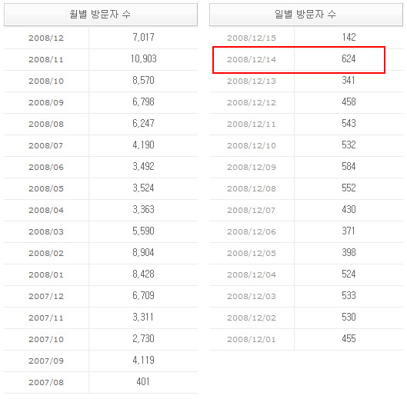Select the 2008/12/09 date label
Screen dimensions: 407x399
pyautogui.click(x=252, y=168)
